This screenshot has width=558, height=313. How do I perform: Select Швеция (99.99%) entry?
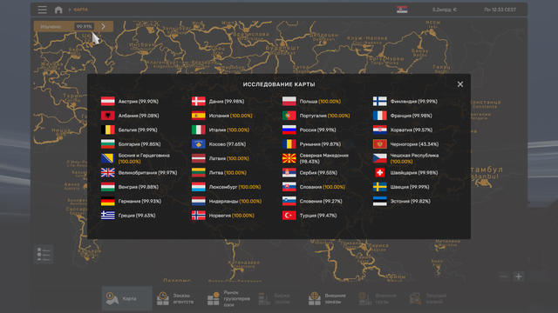(x=401, y=187)
